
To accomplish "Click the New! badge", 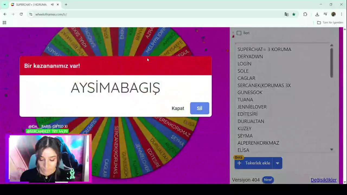I will pos(268,180).
